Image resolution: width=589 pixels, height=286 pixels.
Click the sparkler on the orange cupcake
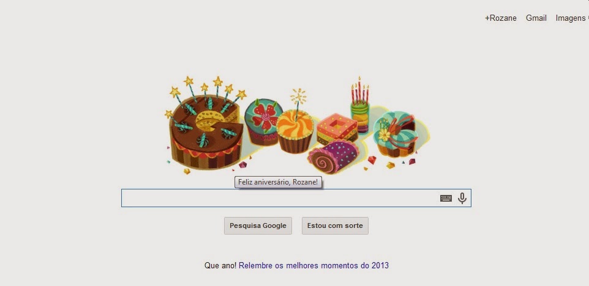[298, 100]
